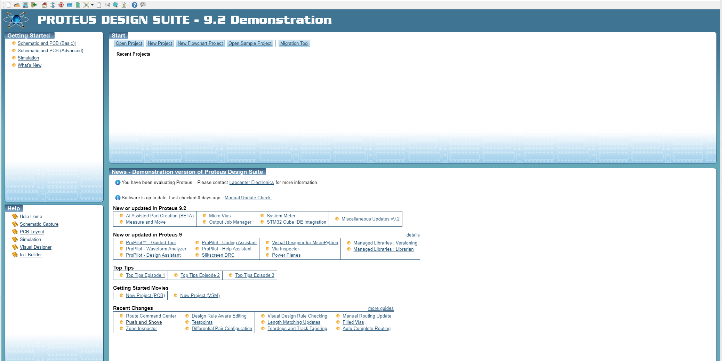The image size is (722, 361).
Task: Open ProPilot Waveform Analyzer link
Action: 156,249
